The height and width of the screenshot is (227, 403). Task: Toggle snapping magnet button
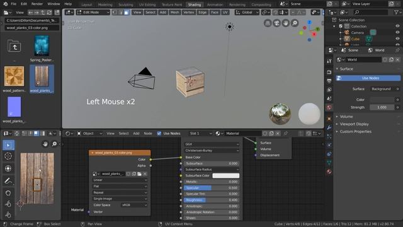click(x=275, y=13)
